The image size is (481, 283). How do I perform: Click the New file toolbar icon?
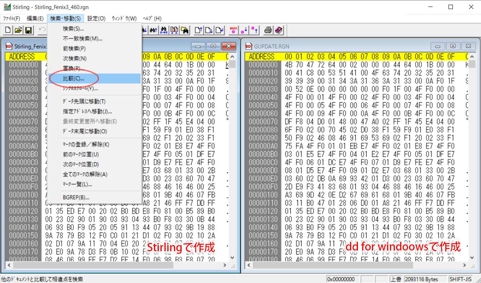(x=8, y=30)
